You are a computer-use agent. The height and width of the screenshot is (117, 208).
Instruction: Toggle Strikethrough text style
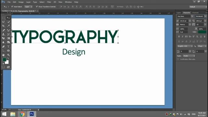point(205,37)
